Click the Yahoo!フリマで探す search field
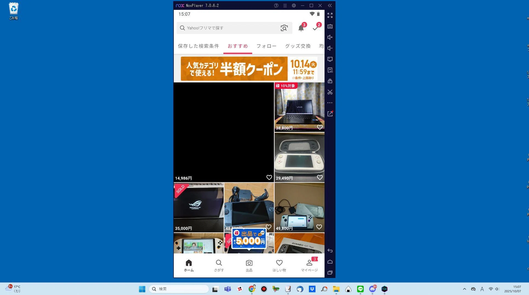Viewport: 529px width, 295px height. (x=234, y=28)
